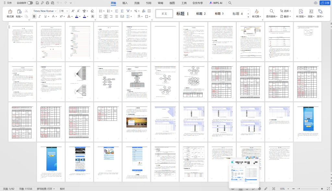Image resolution: width=332 pixels, height=191 pixels.
Task: Click the cloud upload icon beside Share
Action: point(315,3)
